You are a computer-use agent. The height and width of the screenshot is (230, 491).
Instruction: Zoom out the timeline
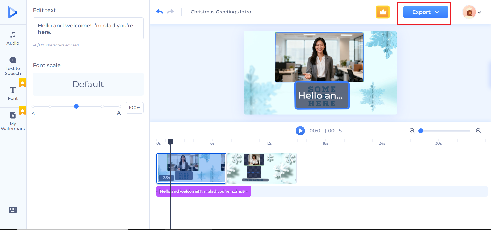[x=412, y=131]
